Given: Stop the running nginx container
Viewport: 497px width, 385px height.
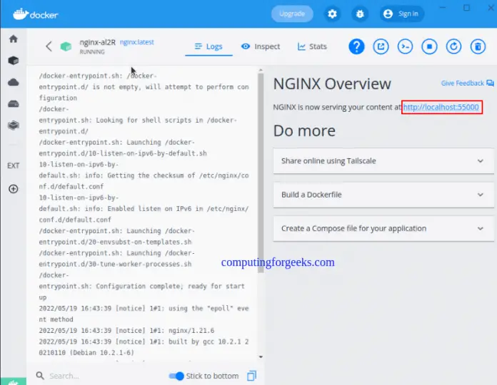Looking at the screenshot, I should pyautogui.click(x=429, y=47).
